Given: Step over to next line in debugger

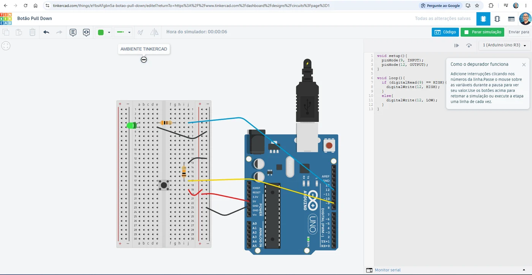Looking at the screenshot, I should (x=469, y=45).
